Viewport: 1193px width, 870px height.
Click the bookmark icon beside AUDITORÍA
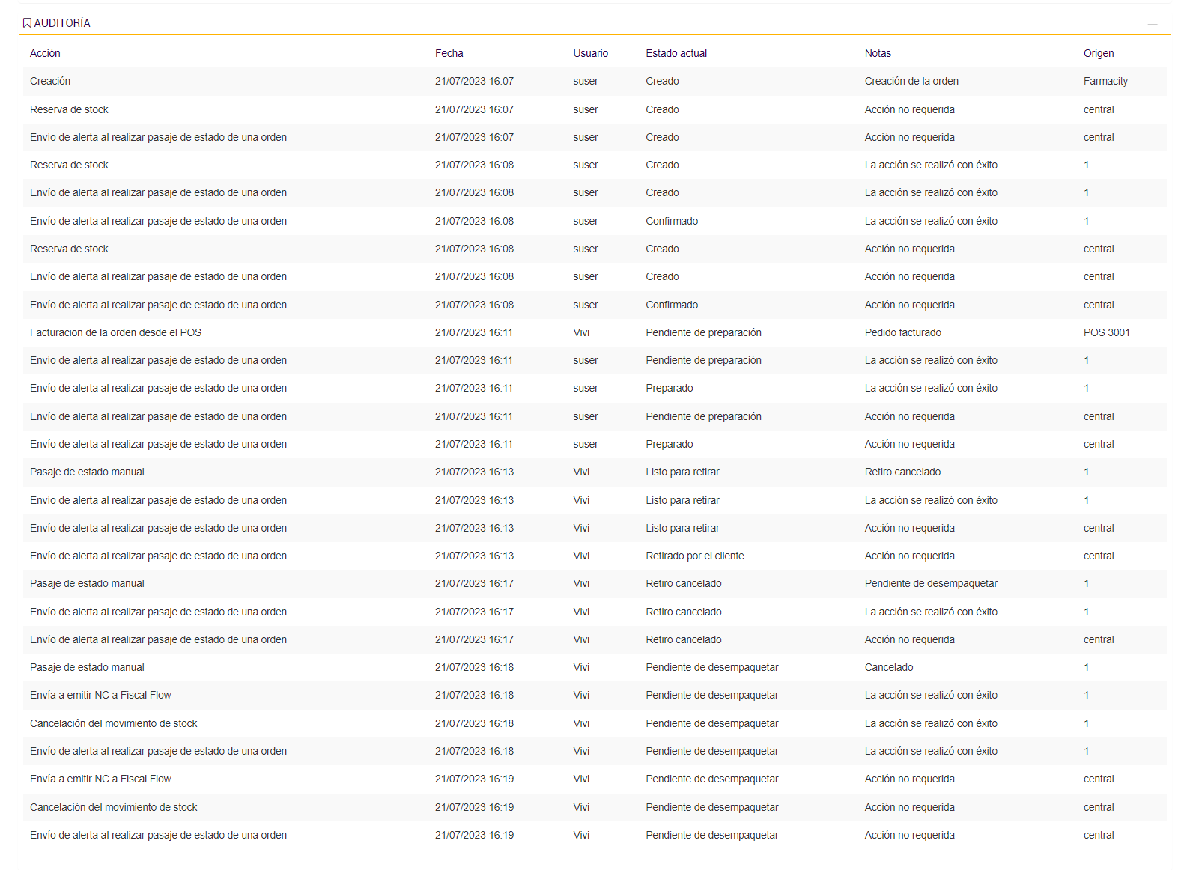(x=27, y=23)
